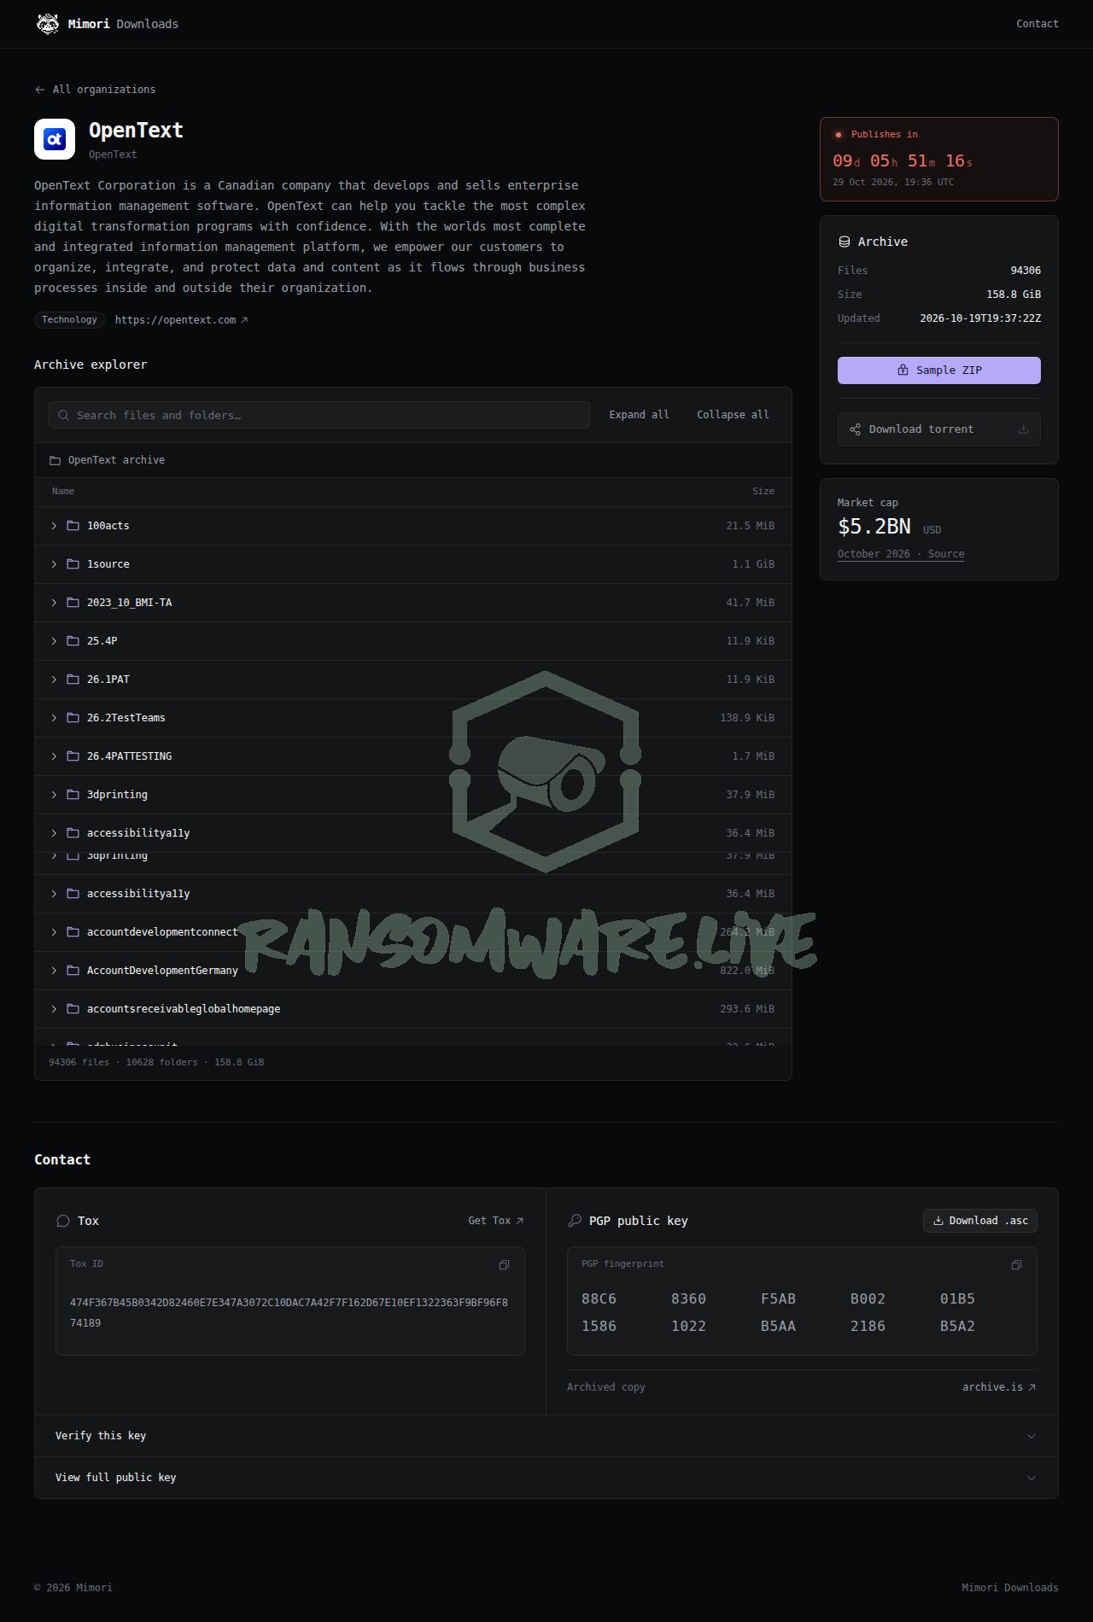This screenshot has width=1093, height=1622.
Task: Expand the 2023_10_BMI-TA folder chevron
Action: 54,603
